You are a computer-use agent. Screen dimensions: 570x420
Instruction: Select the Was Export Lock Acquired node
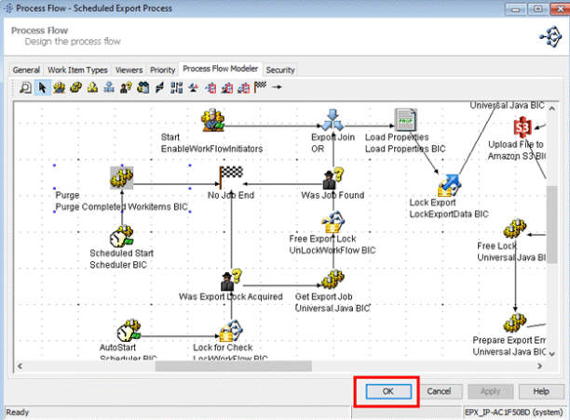(229, 279)
